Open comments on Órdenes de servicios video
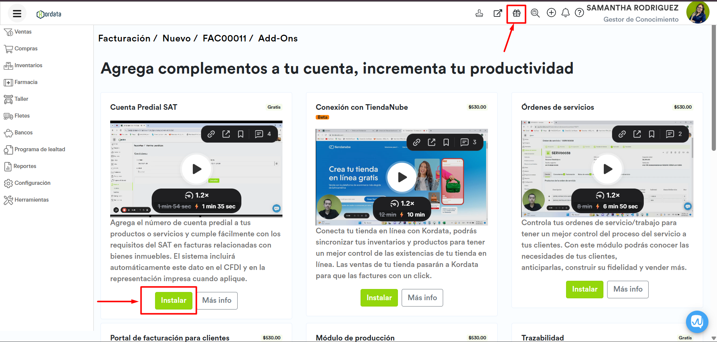The image size is (717, 342). click(x=670, y=134)
